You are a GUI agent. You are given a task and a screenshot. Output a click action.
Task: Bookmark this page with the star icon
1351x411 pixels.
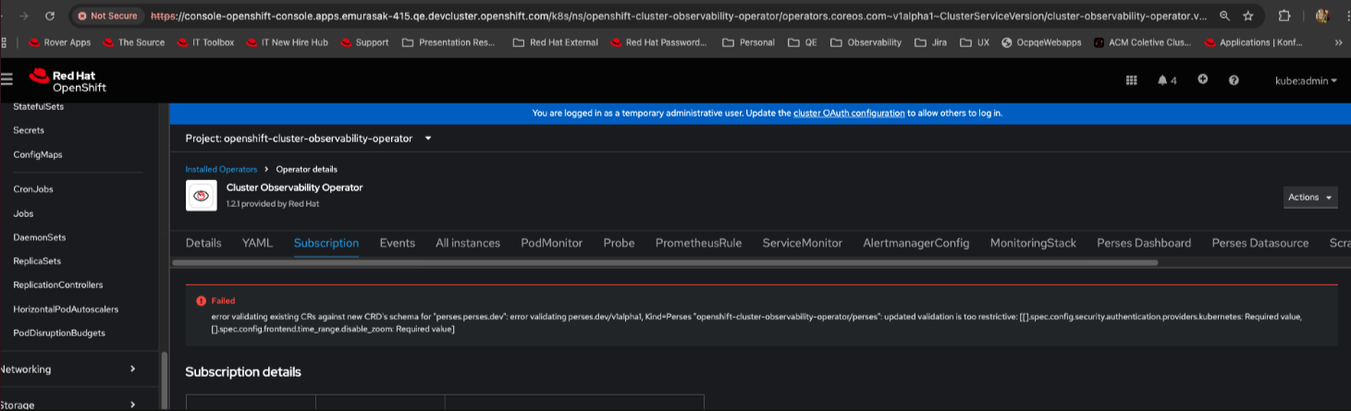point(1248,16)
